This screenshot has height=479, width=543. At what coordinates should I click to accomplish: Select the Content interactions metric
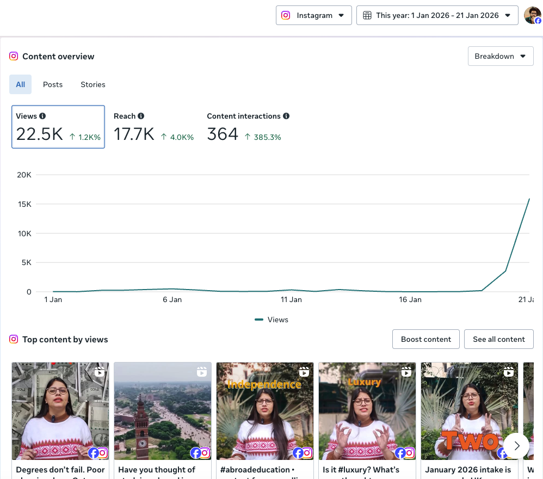pyautogui.click(x=248, y=127)
